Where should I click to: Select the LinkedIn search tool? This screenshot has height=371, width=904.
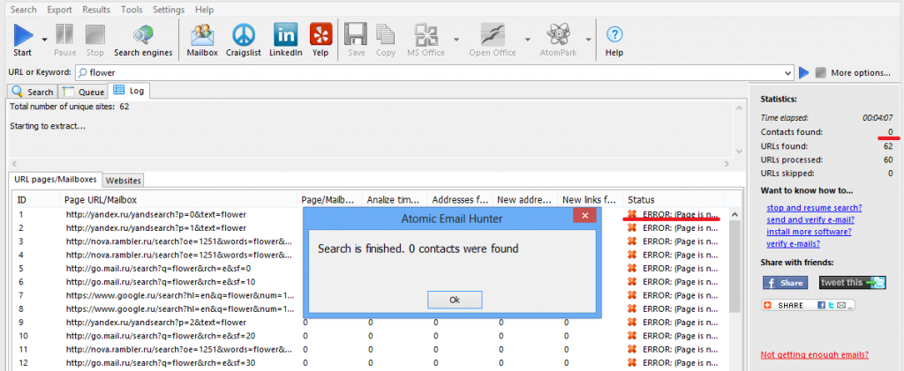285,41
